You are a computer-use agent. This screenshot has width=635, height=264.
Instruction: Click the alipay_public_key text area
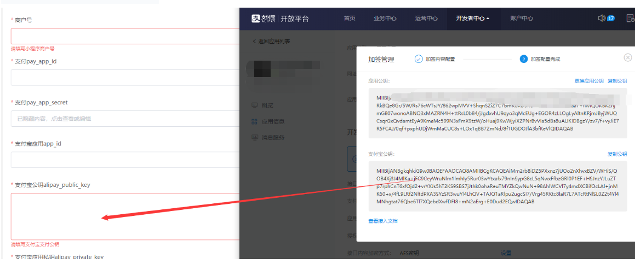pos(125,216)
